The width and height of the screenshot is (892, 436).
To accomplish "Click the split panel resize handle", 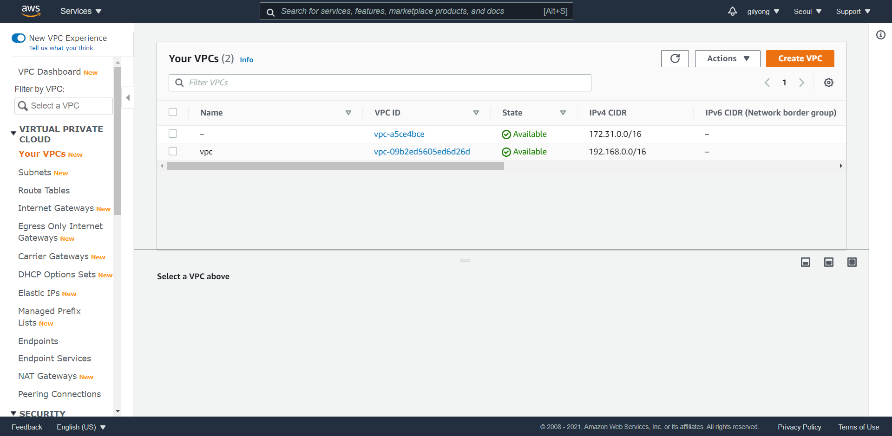I will point(466,260).
